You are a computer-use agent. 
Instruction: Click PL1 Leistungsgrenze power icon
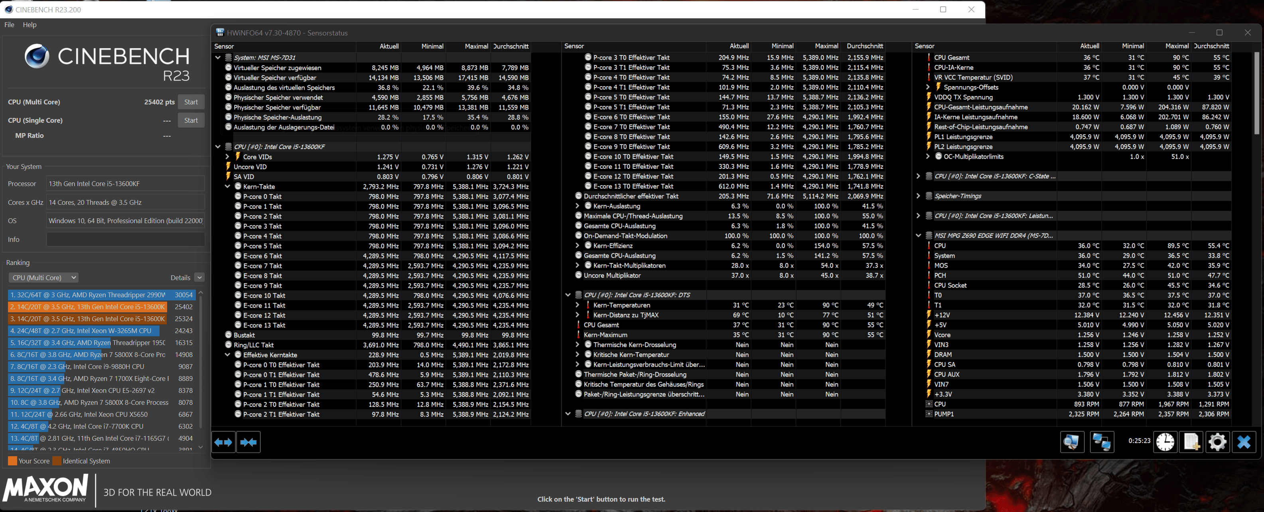pos(929,136)
